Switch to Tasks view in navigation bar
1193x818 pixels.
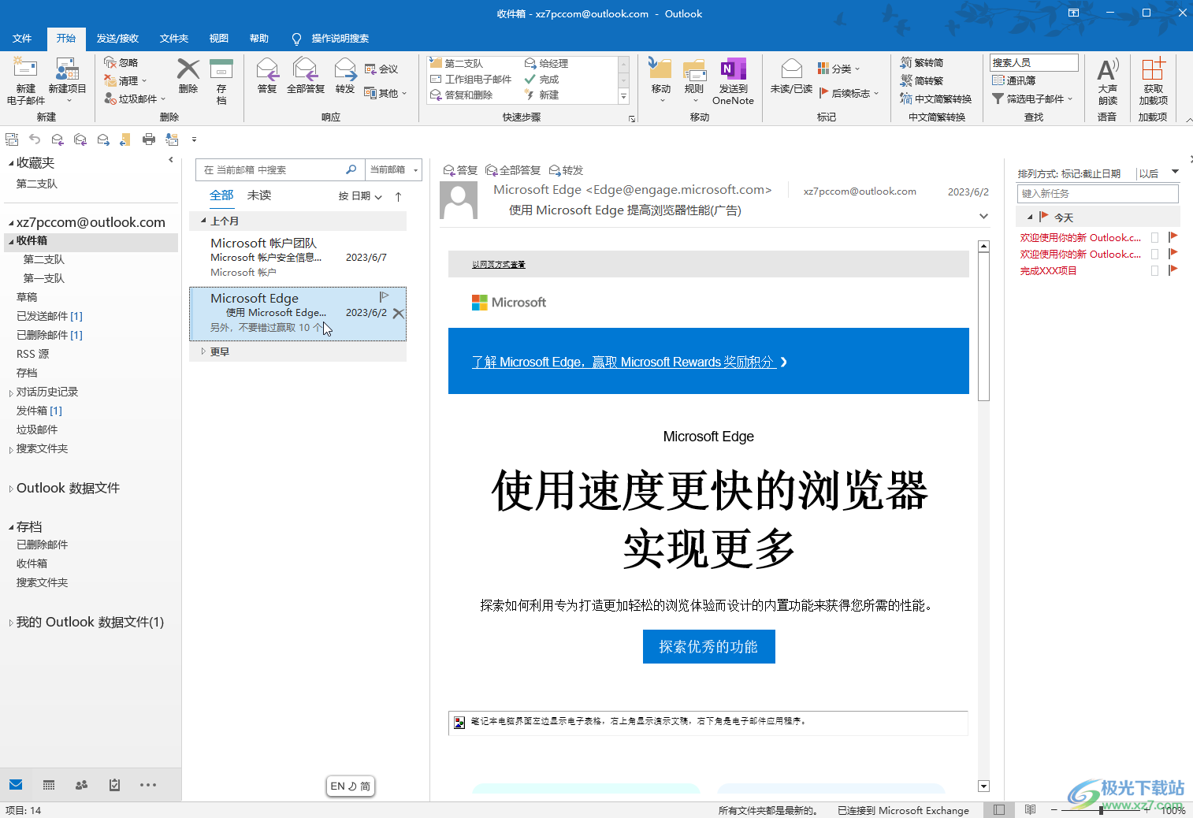click(114, 785)
